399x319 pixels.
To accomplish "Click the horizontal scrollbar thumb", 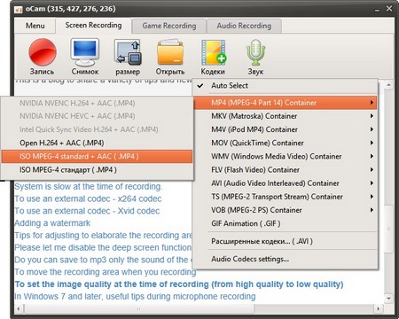I will pyautogui.click(x=138, y=309).
